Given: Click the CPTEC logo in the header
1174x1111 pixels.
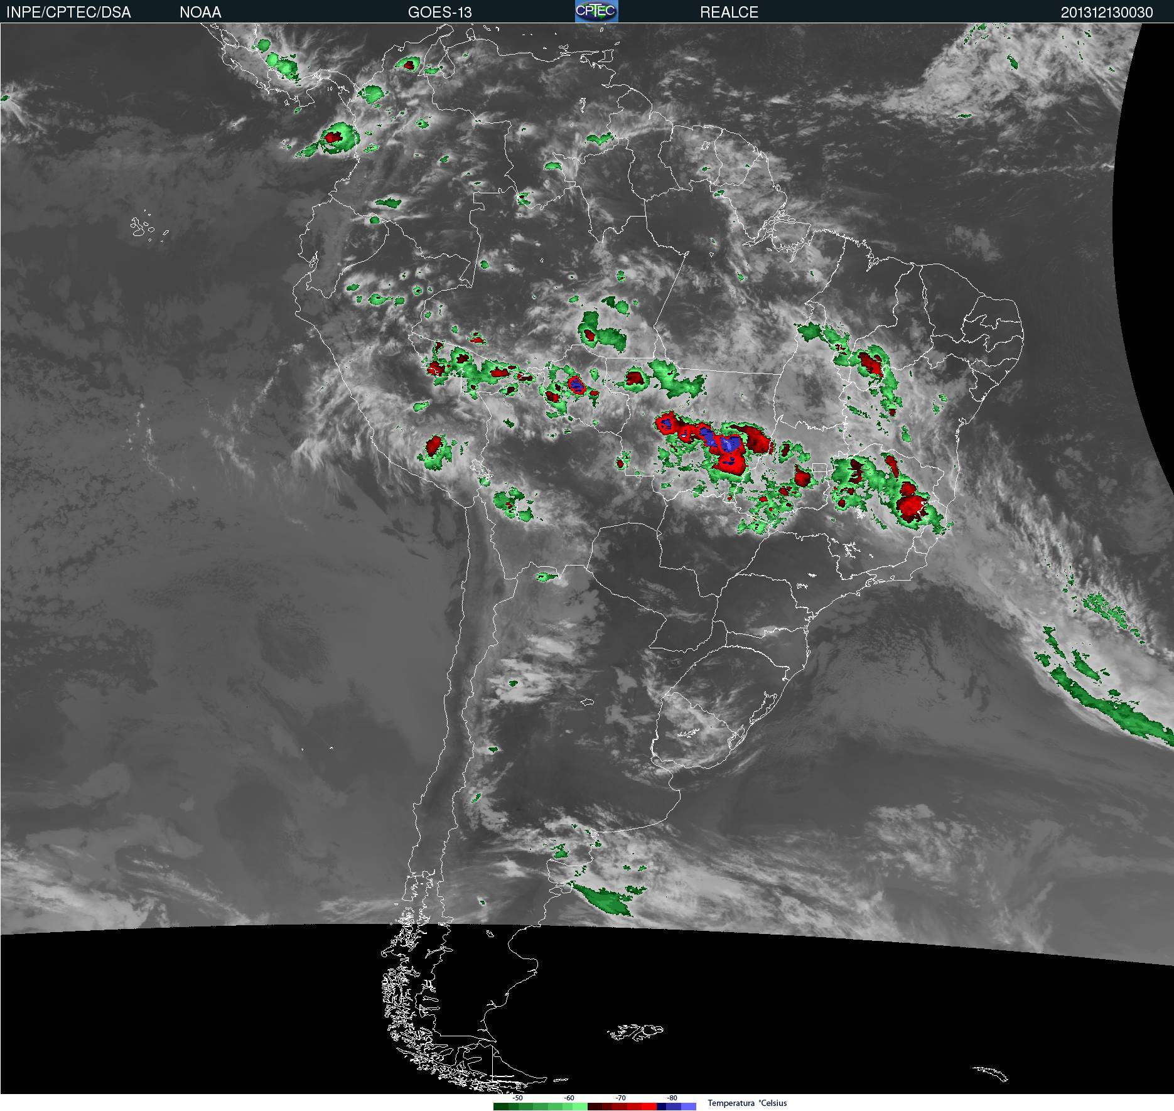Looking at the screenshot, I should (596, 11).
